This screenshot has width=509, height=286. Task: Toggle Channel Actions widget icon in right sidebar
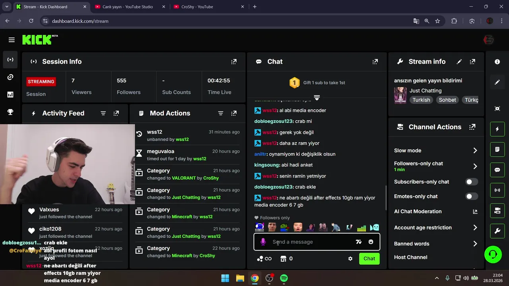tap(497, 211)
